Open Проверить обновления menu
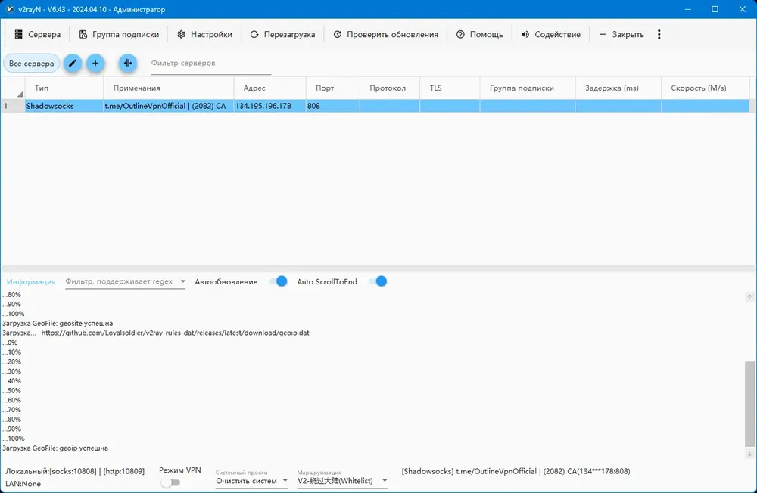 385,34
